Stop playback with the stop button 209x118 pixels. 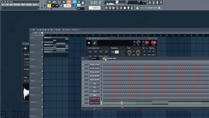(x=57, y=6)
